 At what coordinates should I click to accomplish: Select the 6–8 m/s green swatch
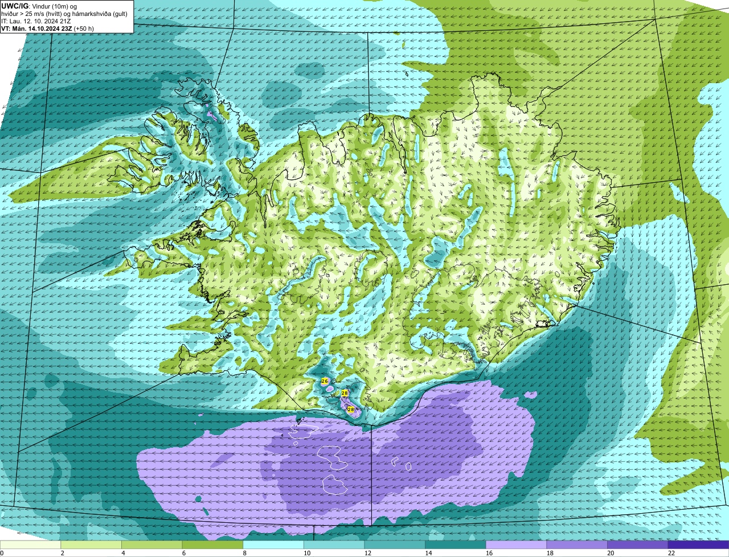[212, 544]
